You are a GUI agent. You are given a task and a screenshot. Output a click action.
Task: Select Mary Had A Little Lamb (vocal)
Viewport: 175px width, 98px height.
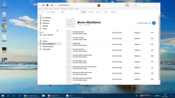110,73
